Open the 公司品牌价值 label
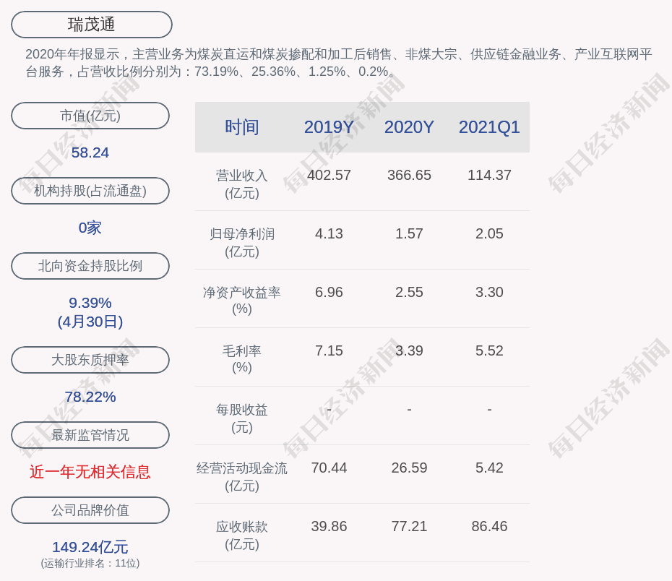Image resolution: width=672 pixels, height=581 pixels. (90, 510)
